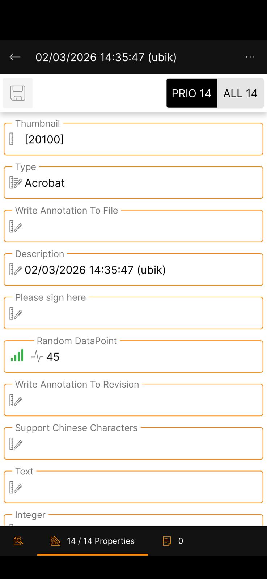
Task: Tap the ruler-pencil icon in Type field
Action: coord(15,183)
